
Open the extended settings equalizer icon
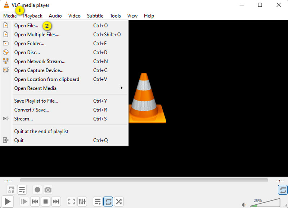82,202
